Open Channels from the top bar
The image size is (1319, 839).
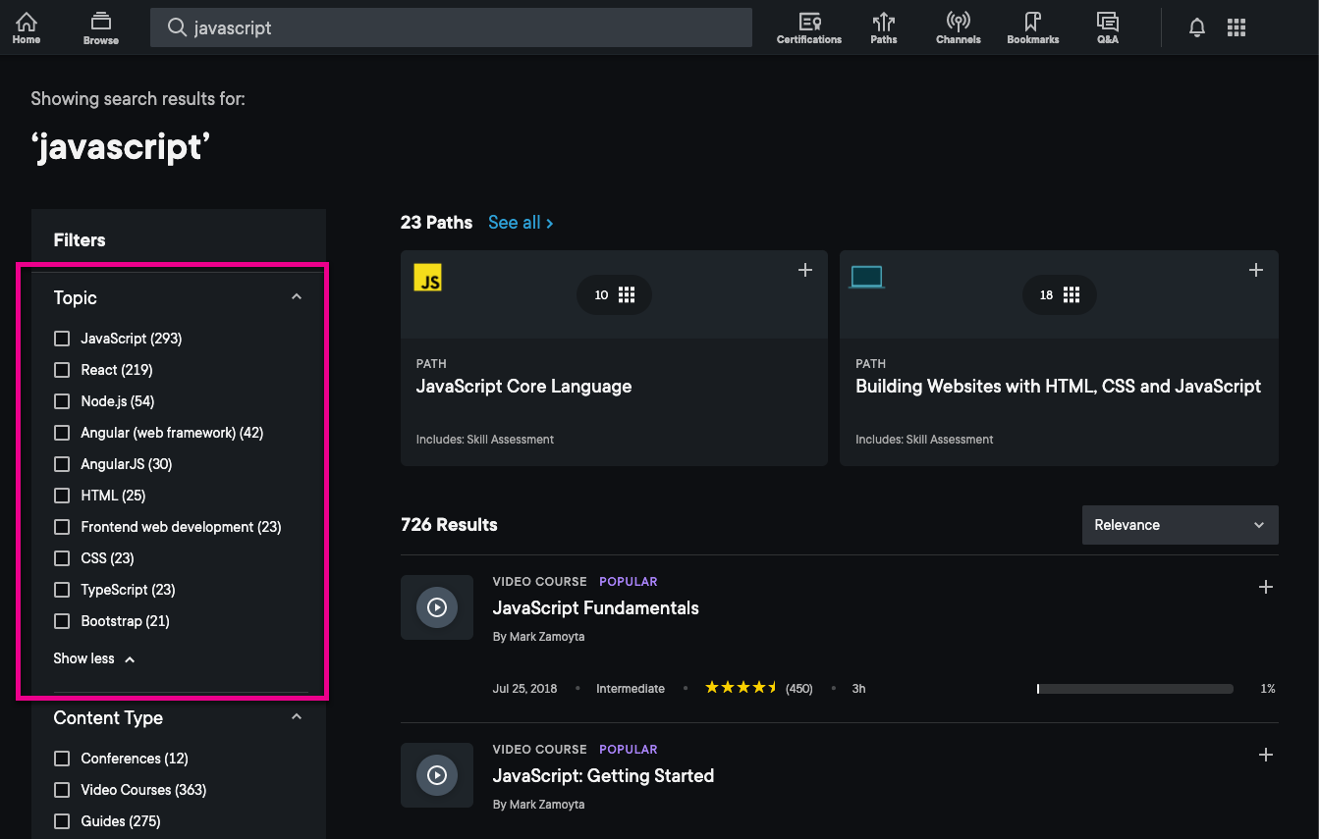point(959,27)
